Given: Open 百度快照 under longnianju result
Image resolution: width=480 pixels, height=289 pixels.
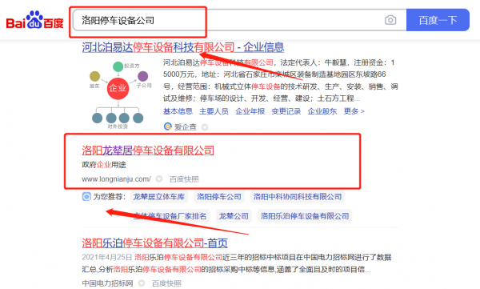Looking at the screenshot, I should pyautogui.click(x=184, y=179).
